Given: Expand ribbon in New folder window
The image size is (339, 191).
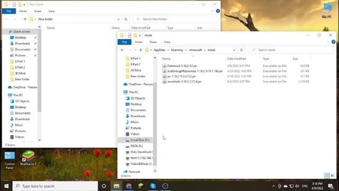Looking at the screenshot, I should (212, 11).
